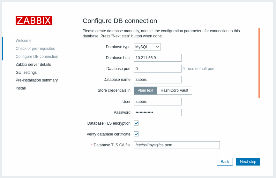276x178 pixels.
Task: Toggle Verify database certificate checkbox
Action: [x=136, y=134]
